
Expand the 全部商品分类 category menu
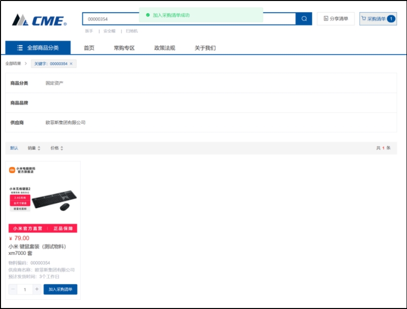[x=38, y=48]
